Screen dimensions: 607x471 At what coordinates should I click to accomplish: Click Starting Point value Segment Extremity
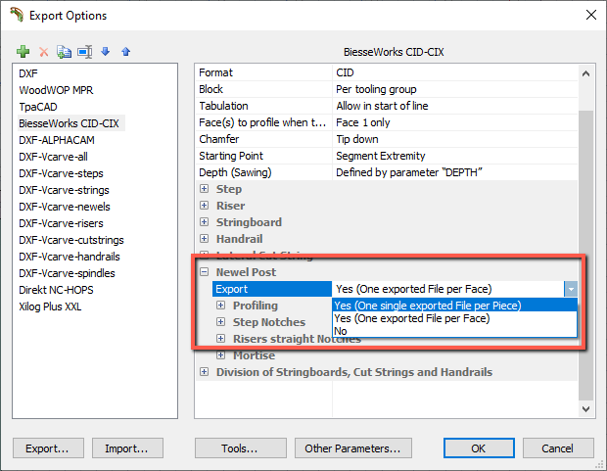[x=454, y=156]
